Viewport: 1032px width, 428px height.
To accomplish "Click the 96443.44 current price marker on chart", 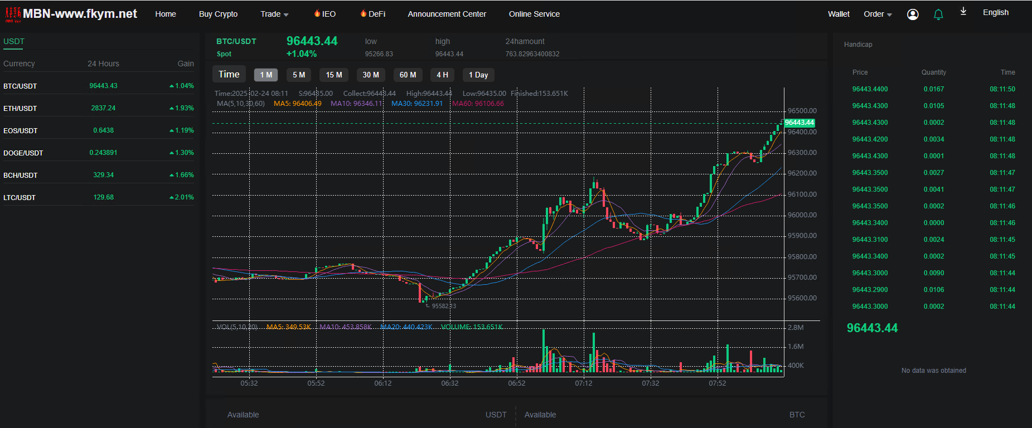I will [x=800, y=123].
